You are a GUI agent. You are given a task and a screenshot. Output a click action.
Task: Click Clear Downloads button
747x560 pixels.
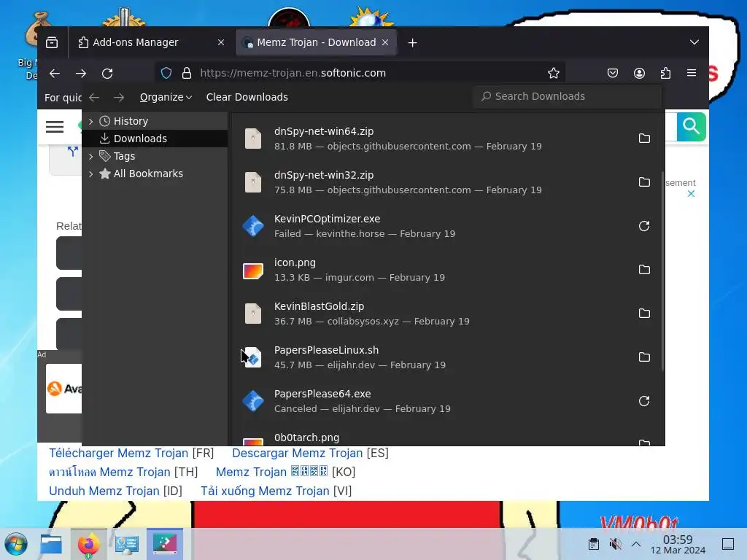point(247,97)
